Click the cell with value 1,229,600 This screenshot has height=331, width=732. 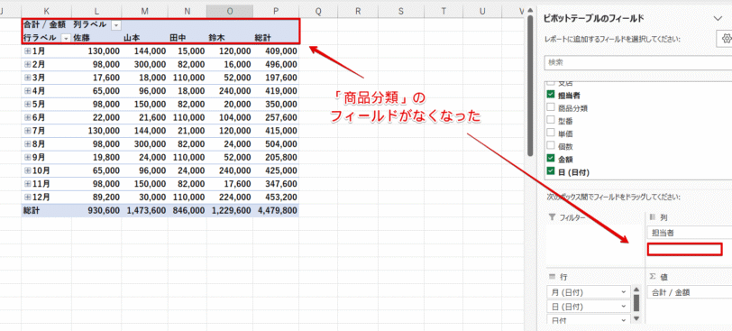229,210
